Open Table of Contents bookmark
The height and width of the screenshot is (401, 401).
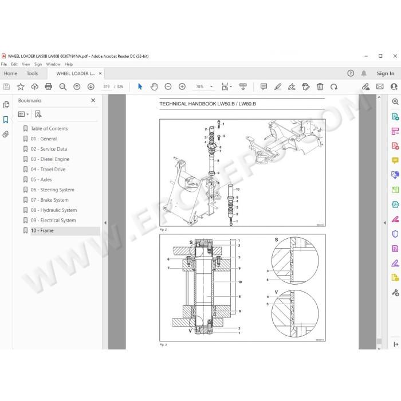(x=49, y=128)
